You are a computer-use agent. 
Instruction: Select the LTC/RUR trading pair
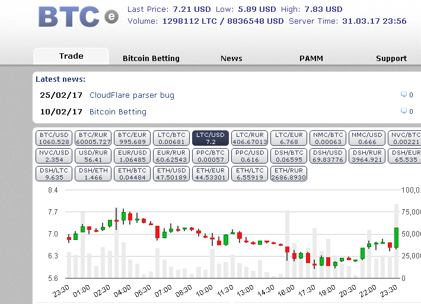click(x=250, y=138)
